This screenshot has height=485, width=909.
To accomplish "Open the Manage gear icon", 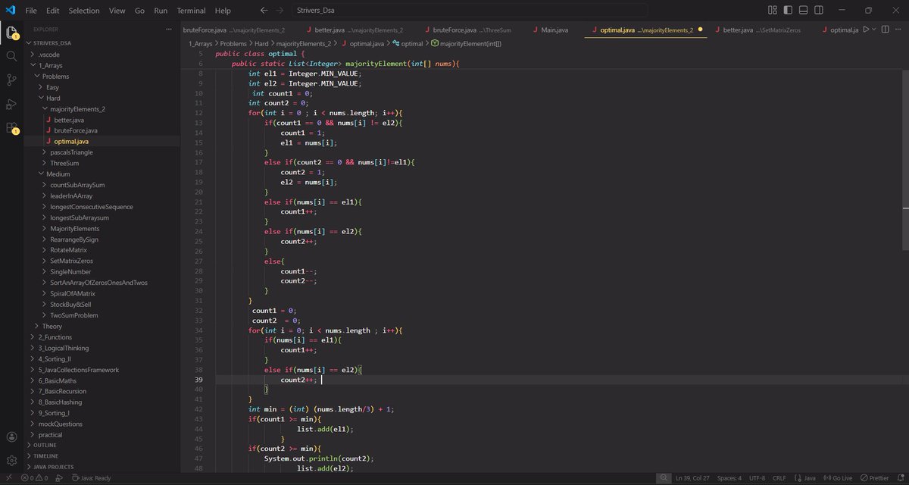I will tap(11, 460).
